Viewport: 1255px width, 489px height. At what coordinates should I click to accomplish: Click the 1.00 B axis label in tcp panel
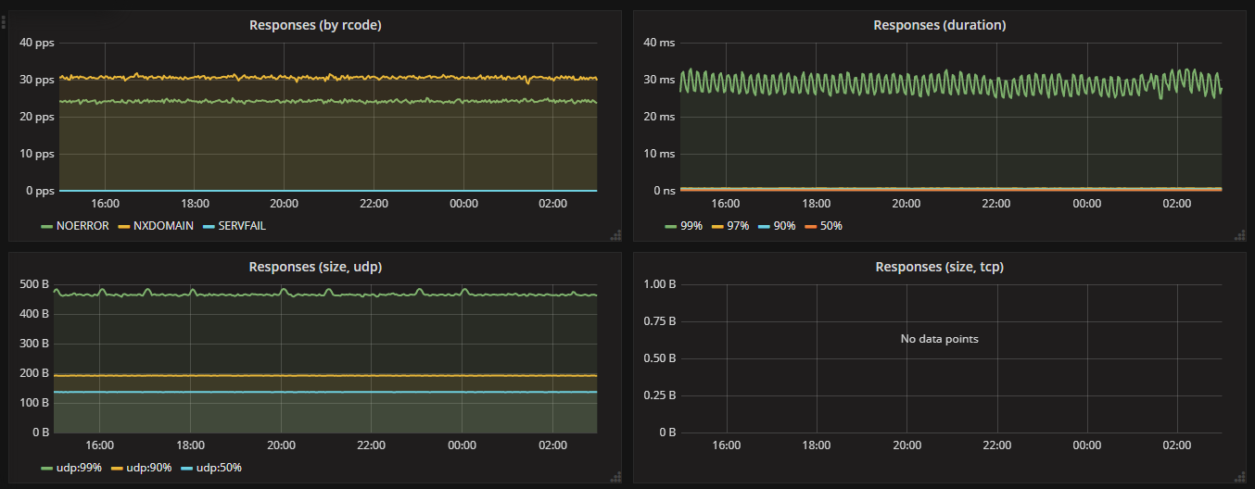pos(660,284)
